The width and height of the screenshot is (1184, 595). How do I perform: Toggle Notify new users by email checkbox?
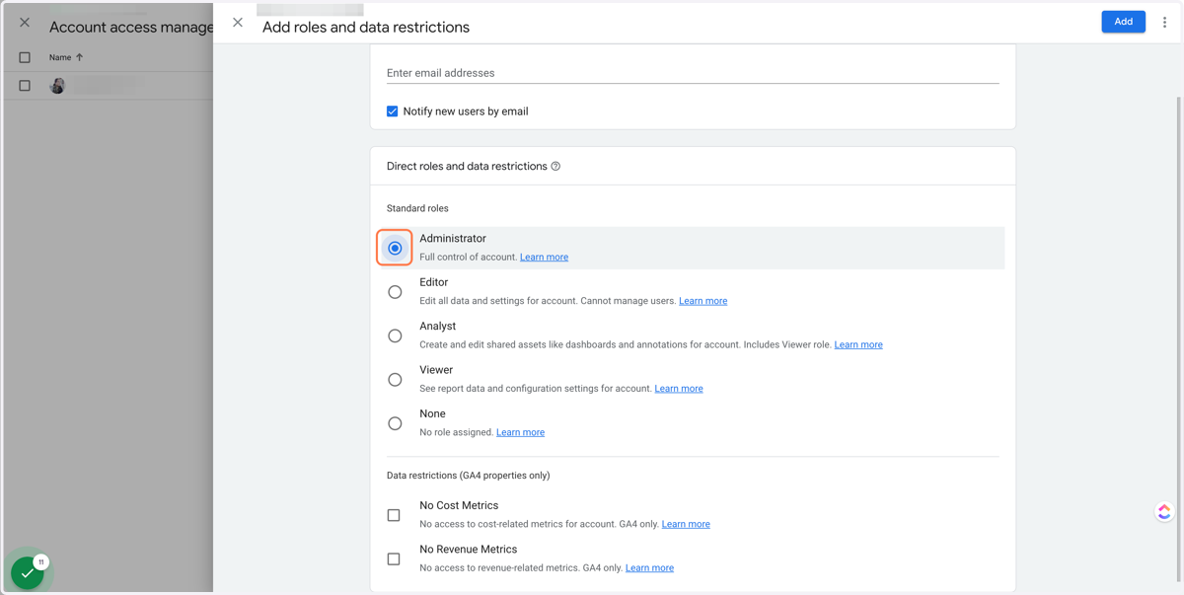click(x=393, y=112)
